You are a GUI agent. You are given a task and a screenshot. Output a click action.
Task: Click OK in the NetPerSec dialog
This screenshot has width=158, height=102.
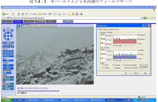click(x=126, y=73)
